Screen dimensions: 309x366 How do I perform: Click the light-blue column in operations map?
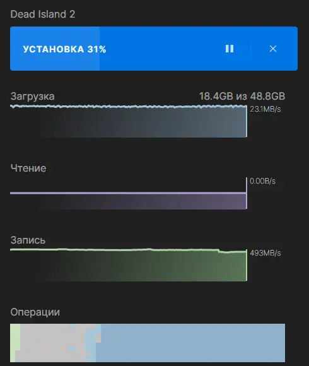point(90,343)
